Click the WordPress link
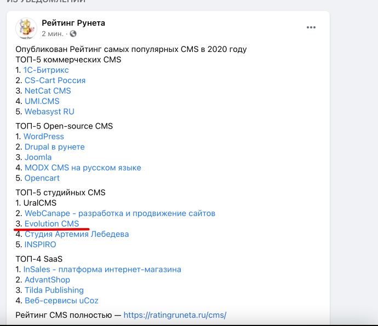 (44, 137)
